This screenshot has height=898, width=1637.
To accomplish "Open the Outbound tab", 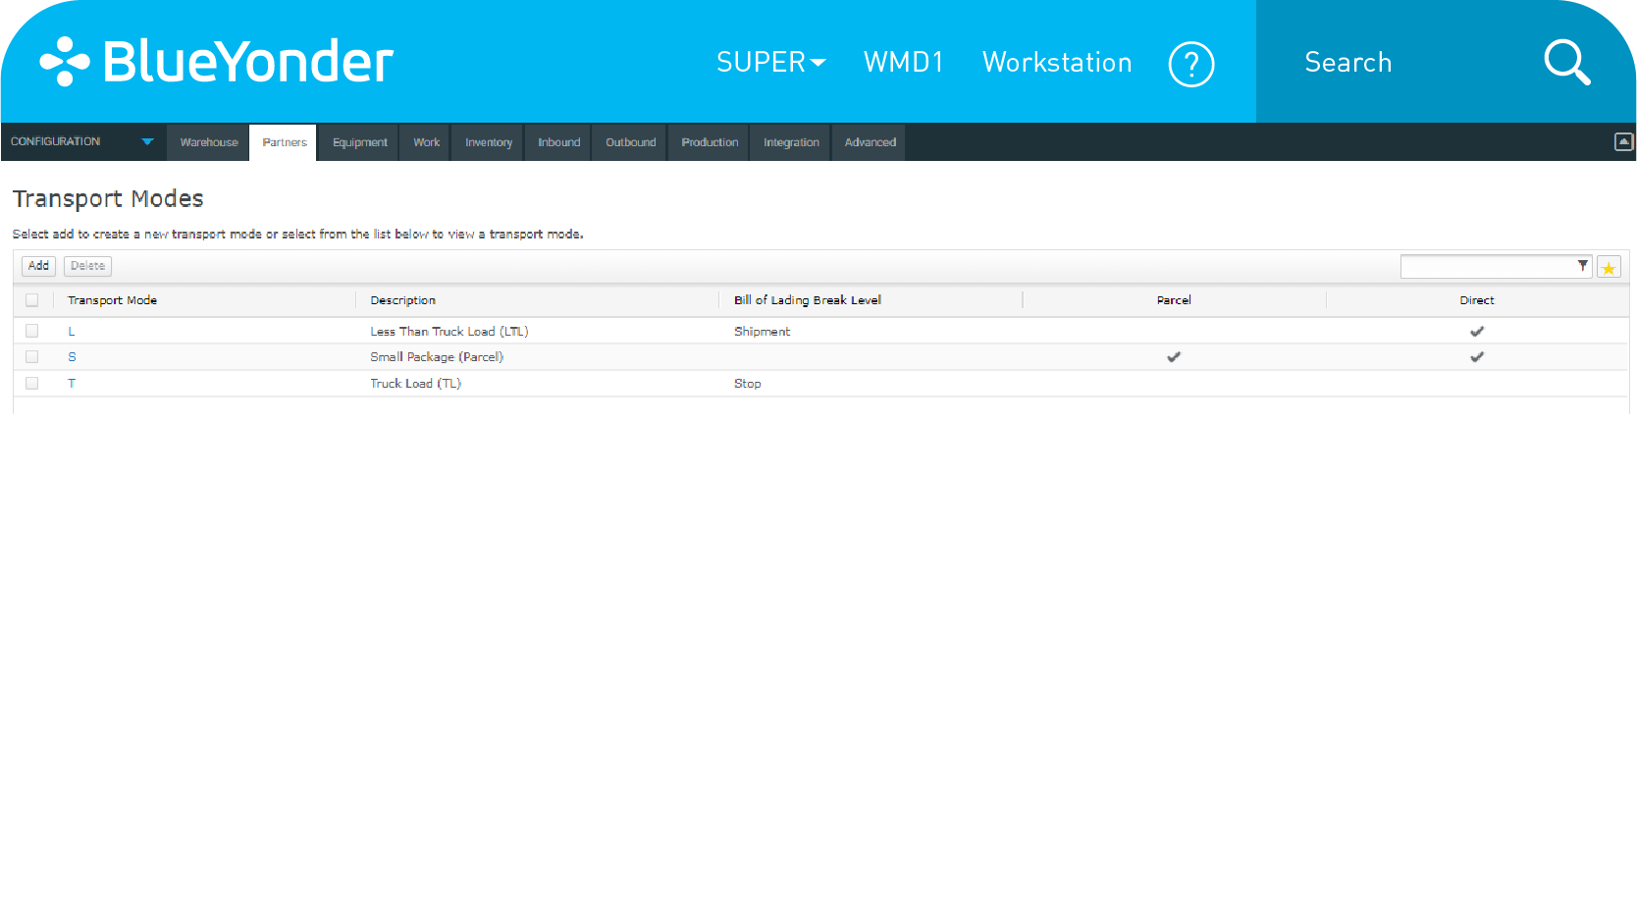I will tap(629, 142).
